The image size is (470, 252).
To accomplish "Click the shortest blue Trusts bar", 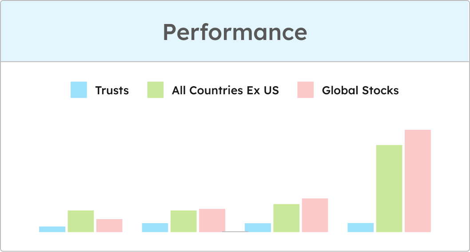I will click(x=52, y=229).
